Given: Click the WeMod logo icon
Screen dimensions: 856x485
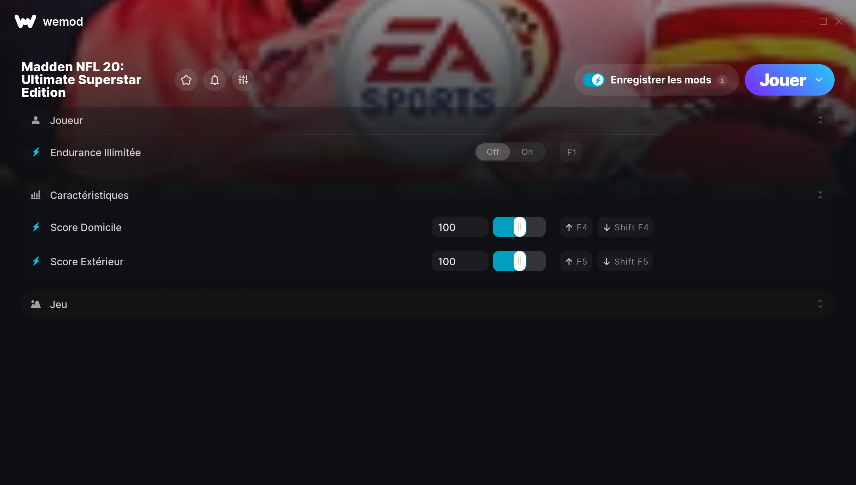Looking at the screenshot, I should (x=25, y=21).
